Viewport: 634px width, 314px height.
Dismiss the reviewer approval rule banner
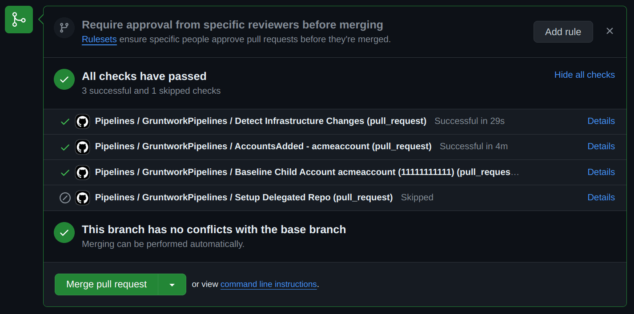(610, 31)
